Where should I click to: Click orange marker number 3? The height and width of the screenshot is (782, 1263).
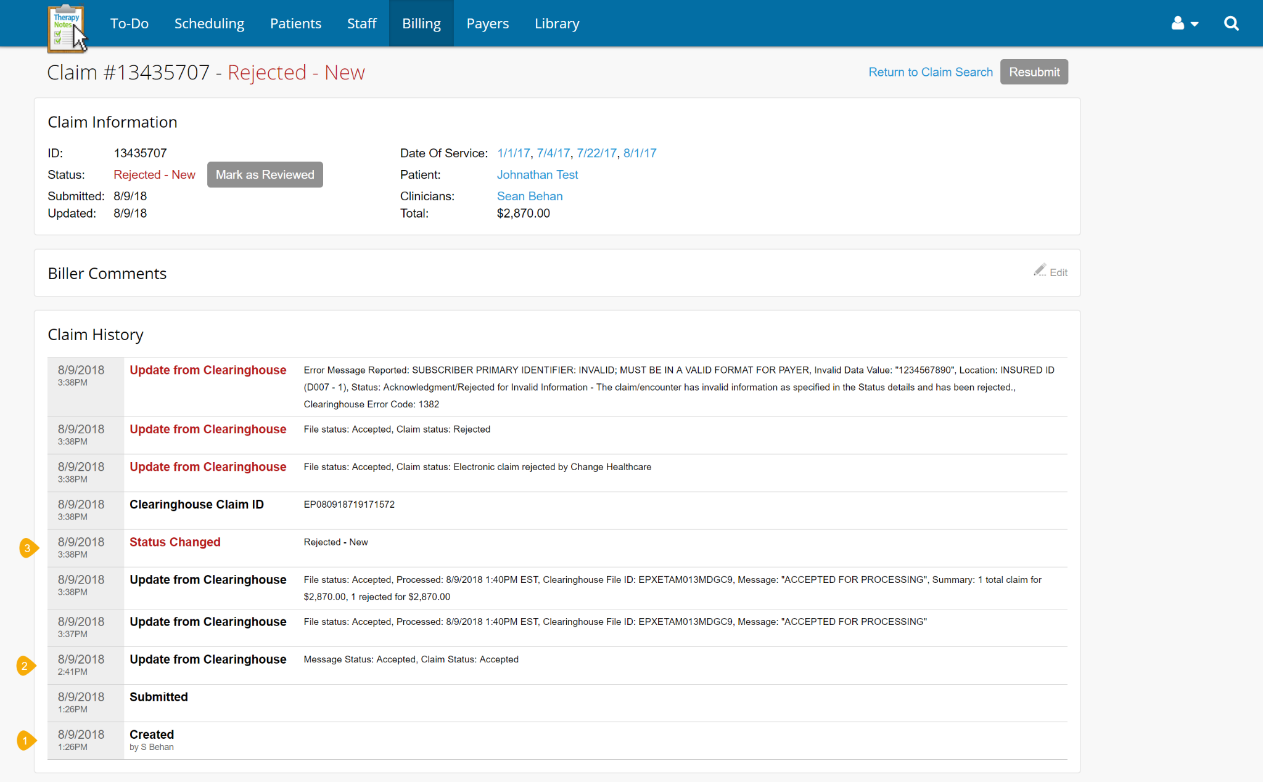click(x=28, y=548)
